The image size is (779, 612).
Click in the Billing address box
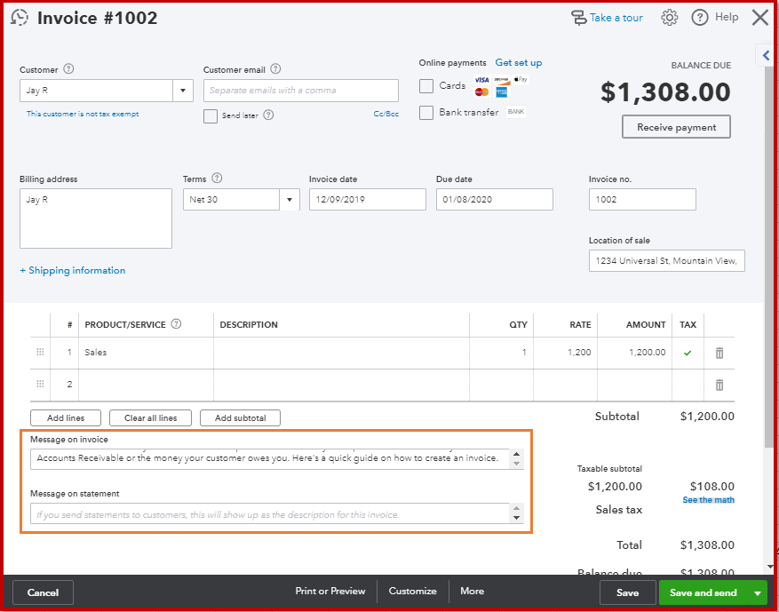point(96,219)
